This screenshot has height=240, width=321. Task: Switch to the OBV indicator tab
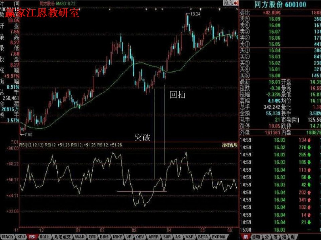[x=140, y=237]
